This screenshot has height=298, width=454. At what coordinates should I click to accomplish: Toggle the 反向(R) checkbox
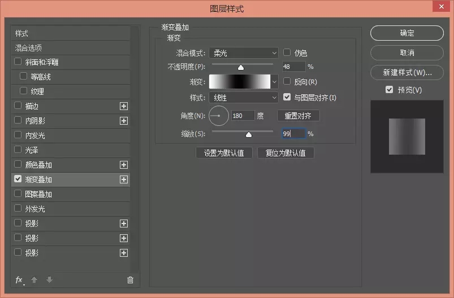tap(287, 82)
